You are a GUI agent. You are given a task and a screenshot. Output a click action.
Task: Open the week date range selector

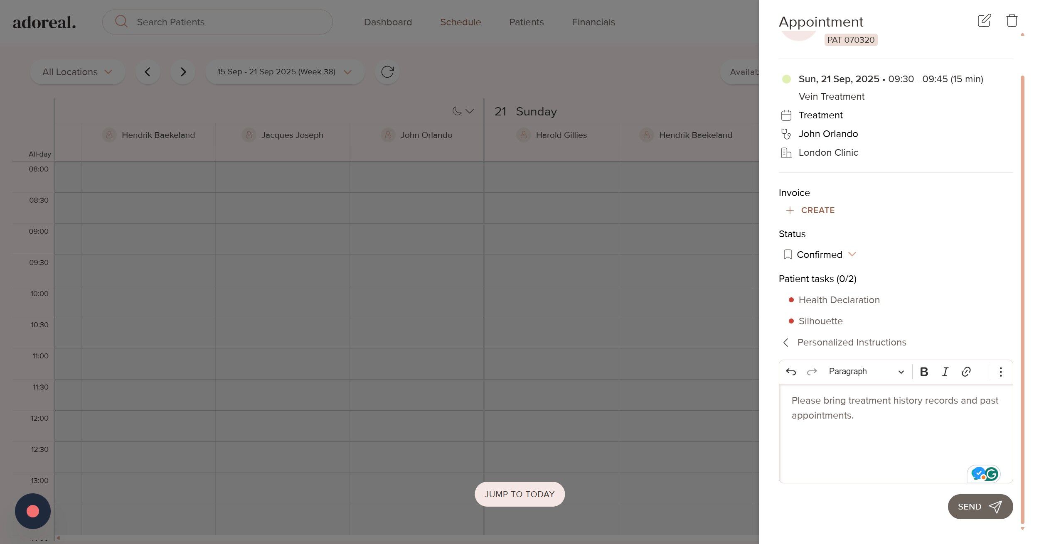tap(285, 72)
